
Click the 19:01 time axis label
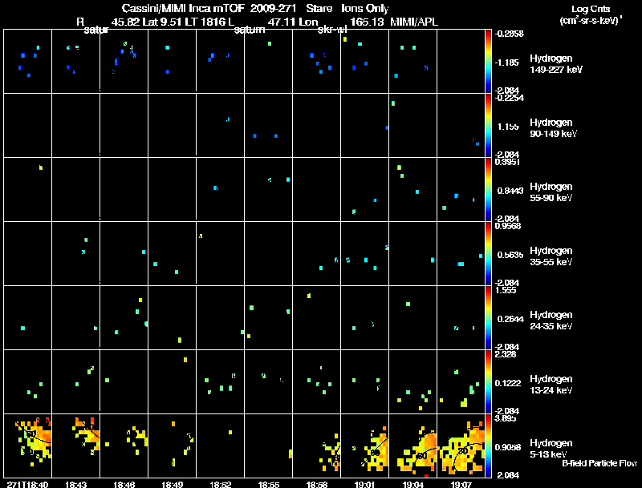click(x=365, y=485)
